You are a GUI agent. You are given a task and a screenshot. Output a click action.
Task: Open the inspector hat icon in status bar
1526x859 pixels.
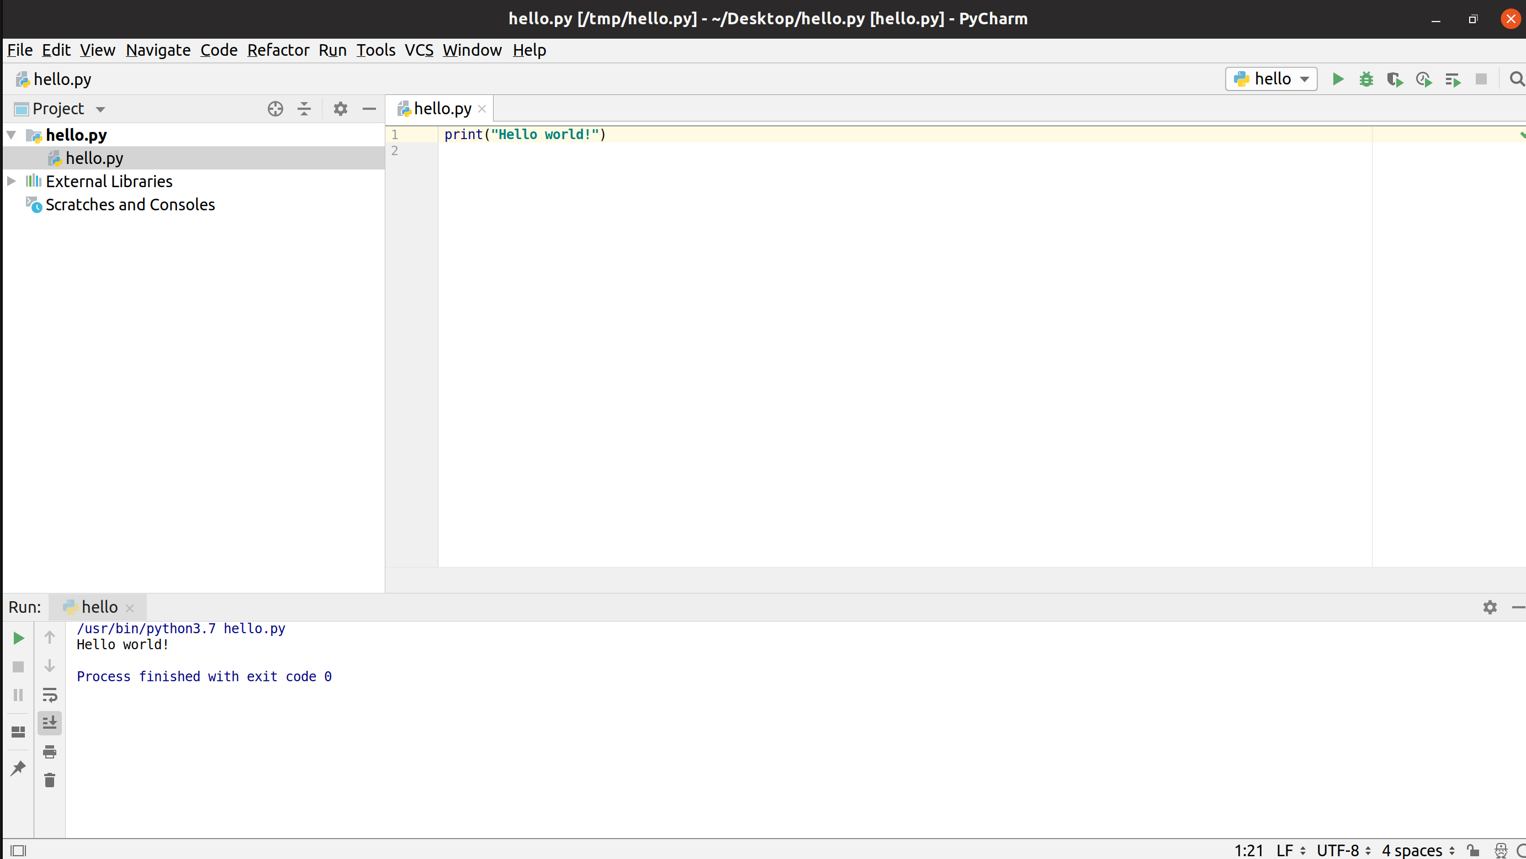(1501, 851)
